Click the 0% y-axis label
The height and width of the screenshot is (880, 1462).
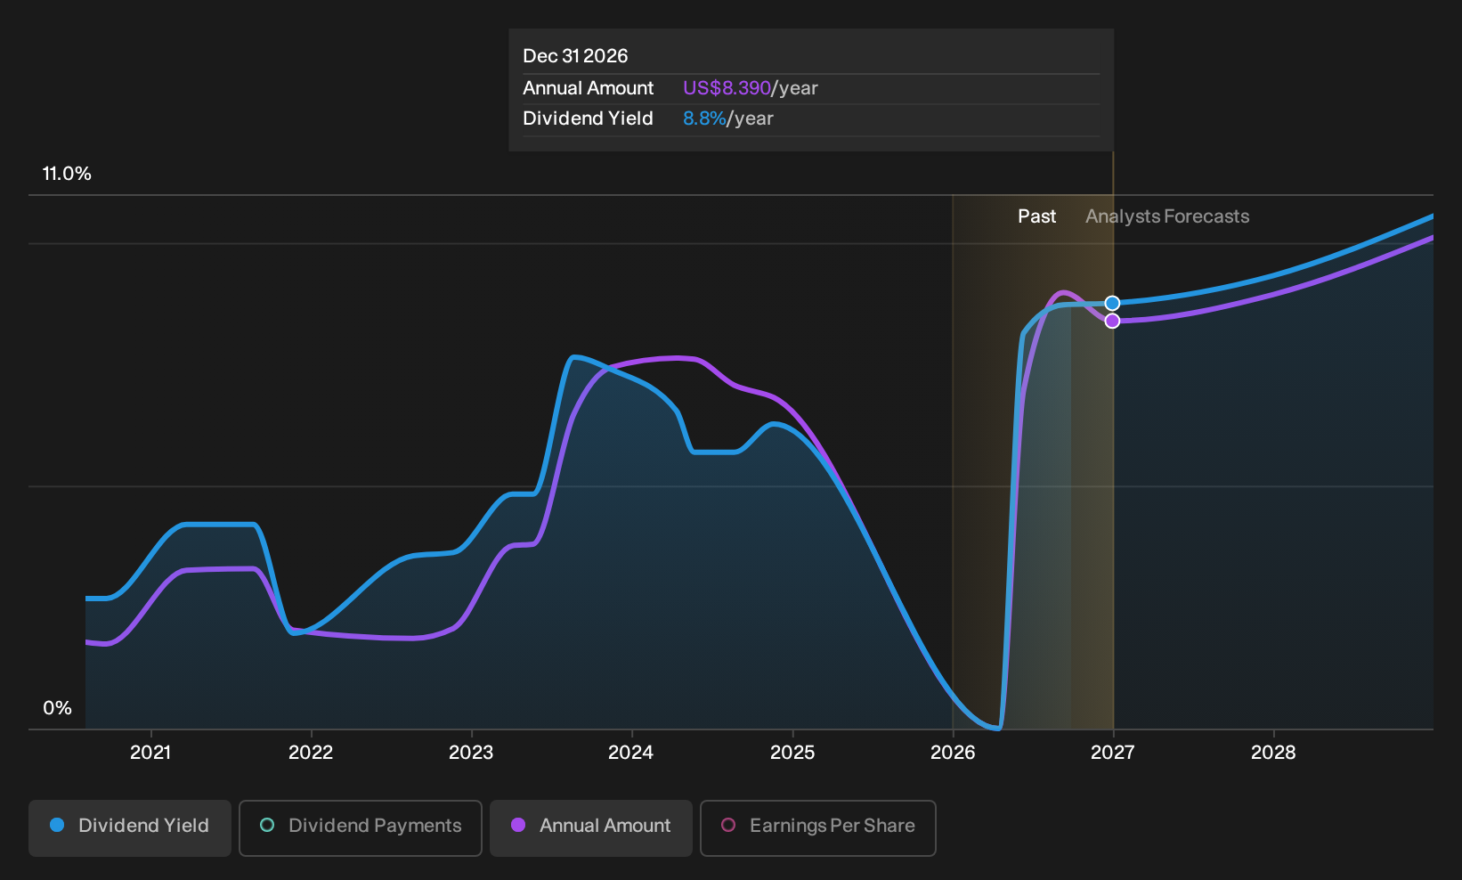pos(57,708)
